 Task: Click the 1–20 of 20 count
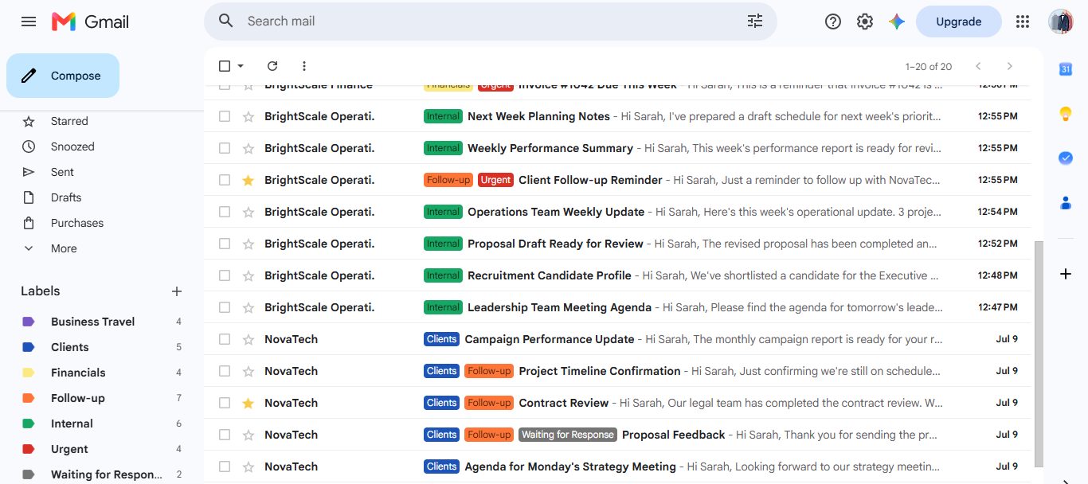coord(929,67)
